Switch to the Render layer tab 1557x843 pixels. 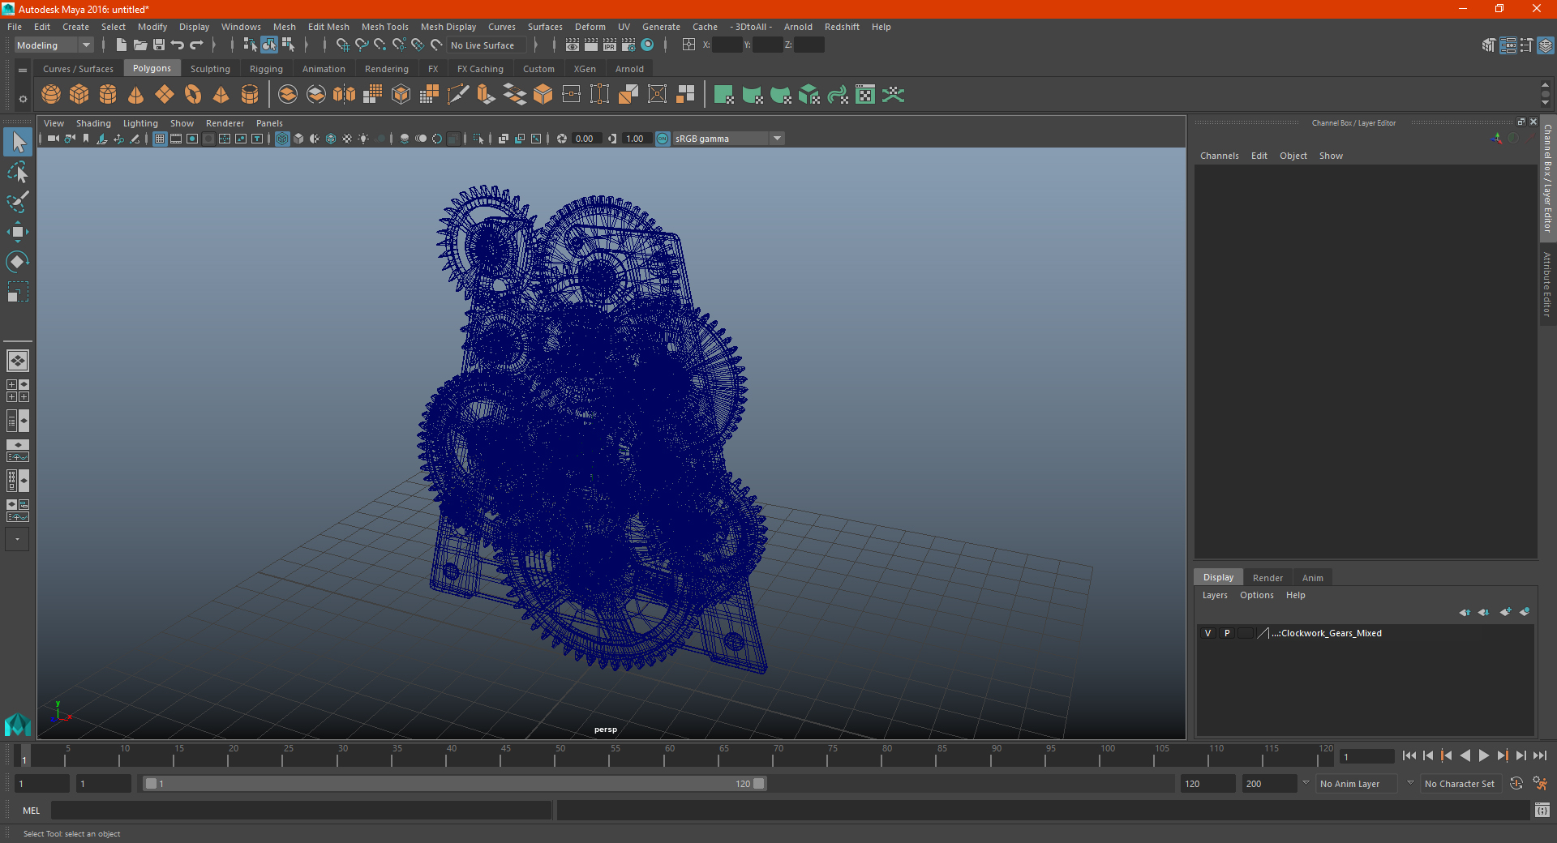(1267, 578)
